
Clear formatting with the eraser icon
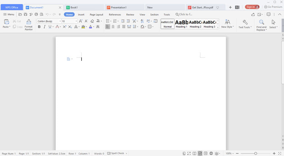click(x=92, y=21)
